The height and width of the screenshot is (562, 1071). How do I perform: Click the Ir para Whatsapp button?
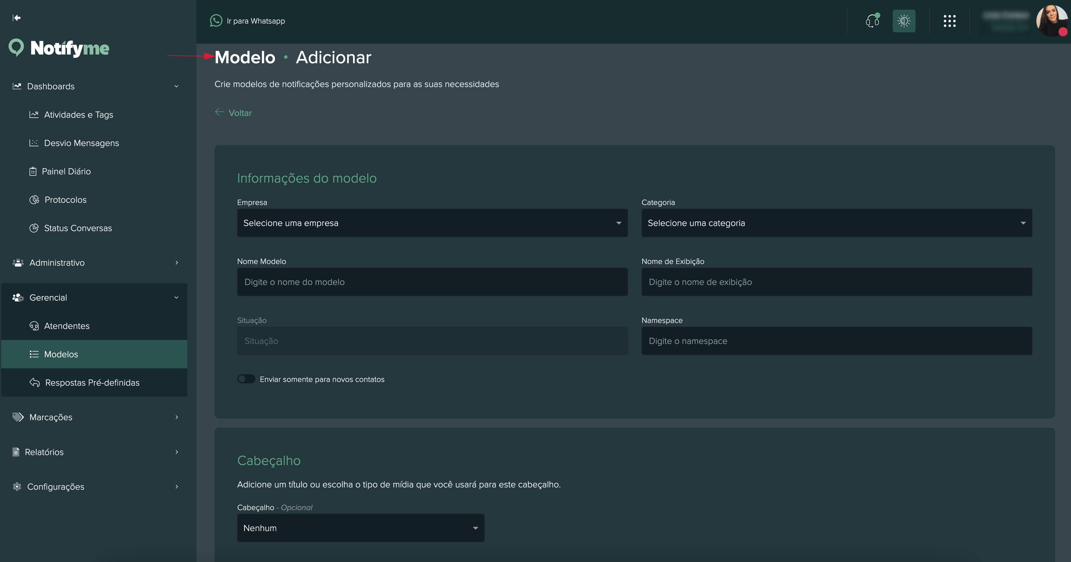247,21
